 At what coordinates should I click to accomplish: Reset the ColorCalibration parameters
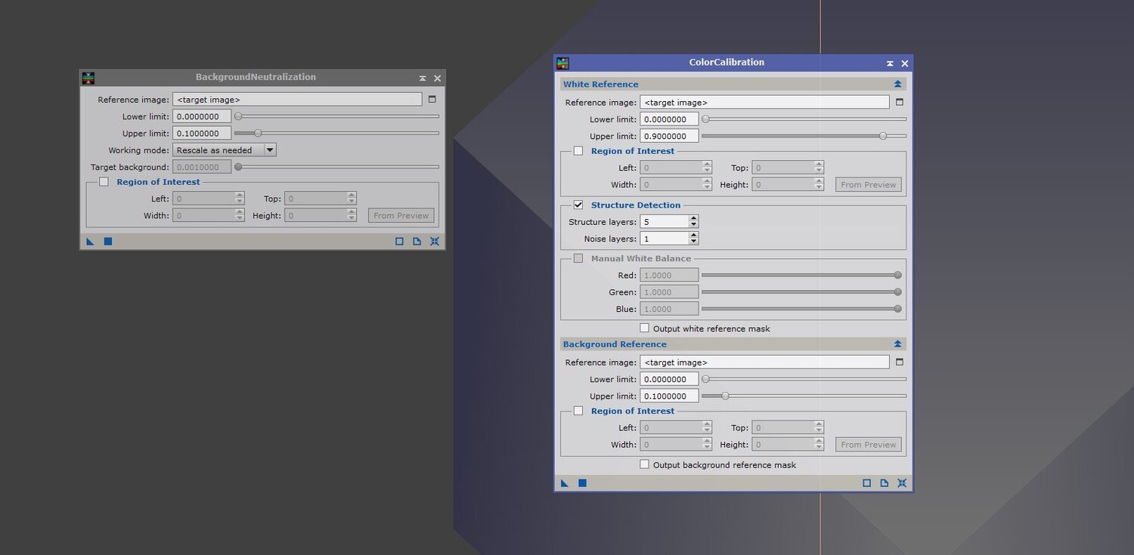coord(902,483)
